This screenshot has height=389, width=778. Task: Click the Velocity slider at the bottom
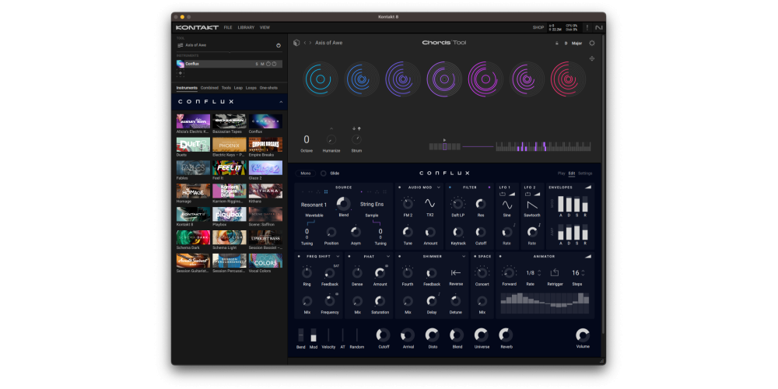[x=328, y=335]
